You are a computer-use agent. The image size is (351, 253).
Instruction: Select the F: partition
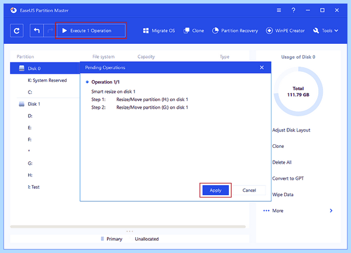point(30,140)
